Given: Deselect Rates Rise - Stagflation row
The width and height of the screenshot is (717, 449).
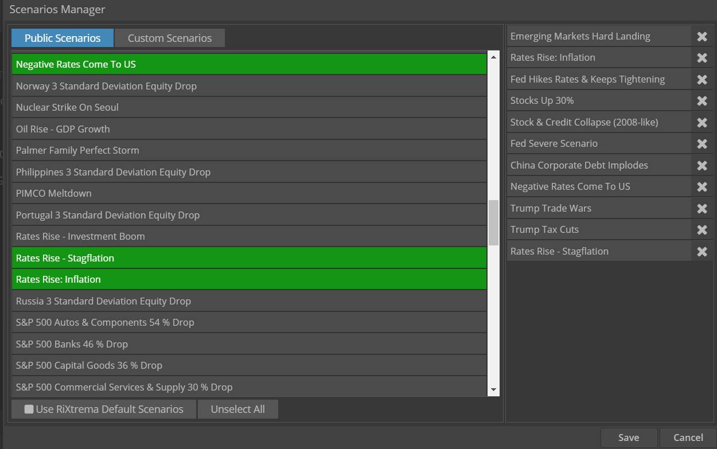Looking at the screenshot, I should click(x=249, y=258).
